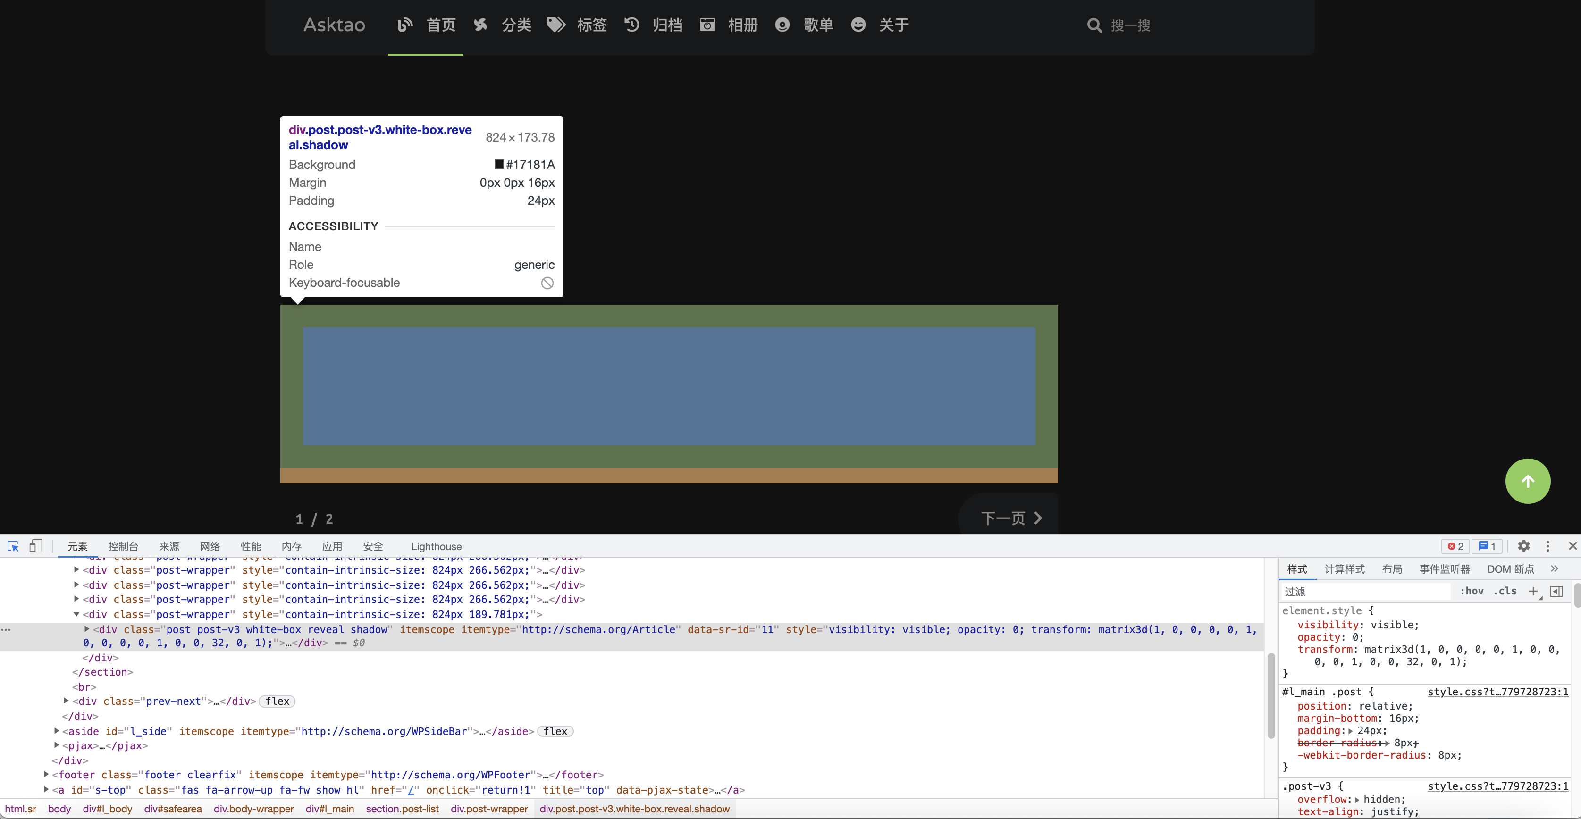Select the inspect element cursor icon
1581x819 pixels.
pyautogui.click(x=13, y=545)
